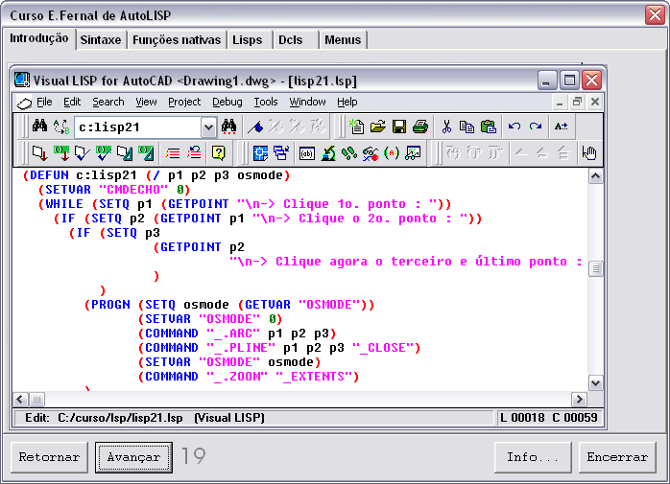
Task: Click the horizontal scroll-right arrow
Action: coord(579,400)
